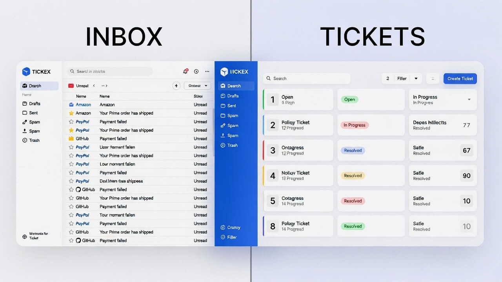Click the blue icon on the first Amazon row
502x282 pixels.
71,105
